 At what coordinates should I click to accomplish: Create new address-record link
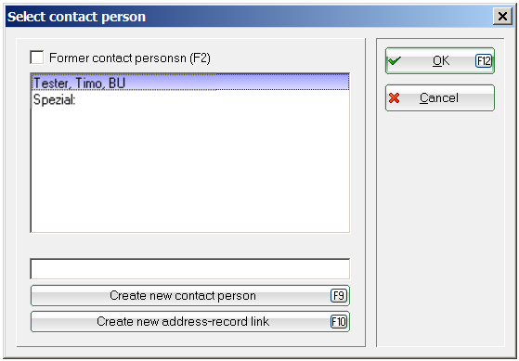click(190, 322)
